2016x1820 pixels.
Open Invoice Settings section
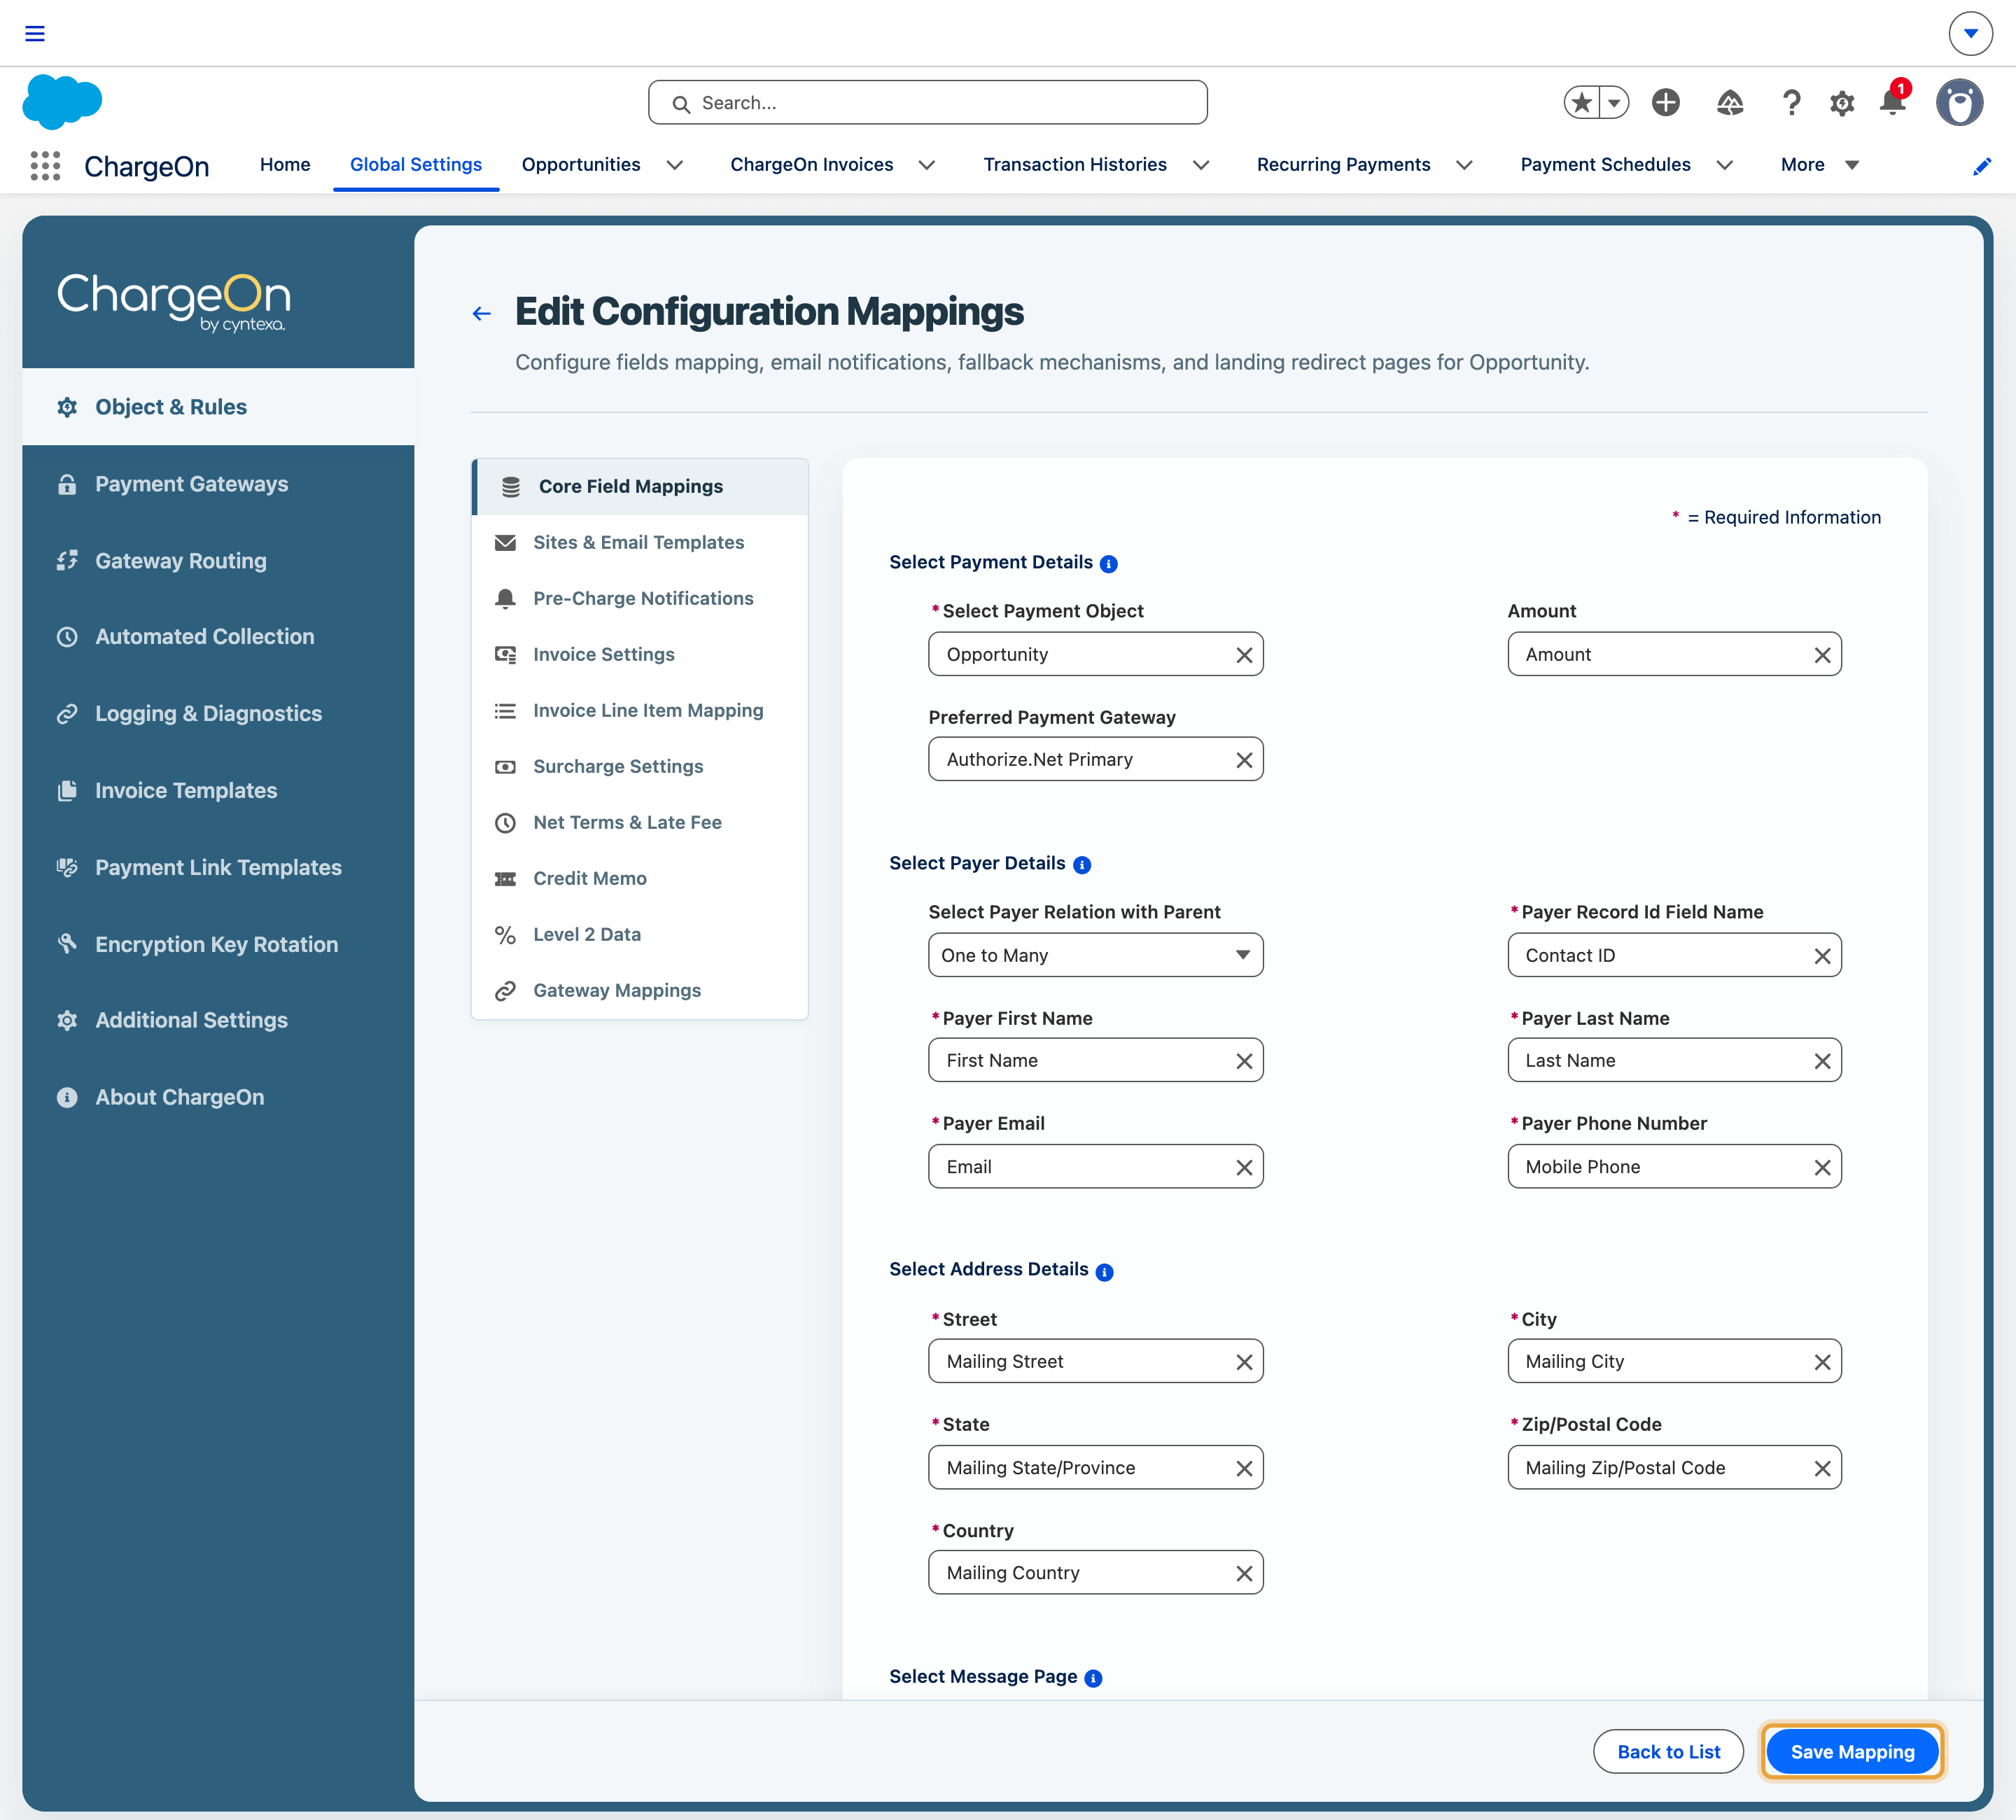[x=639, y=655]
